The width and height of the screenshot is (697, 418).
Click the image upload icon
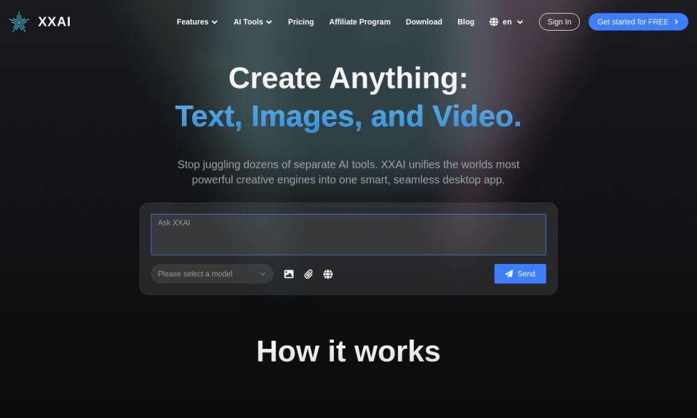click(x=289, y=274)
